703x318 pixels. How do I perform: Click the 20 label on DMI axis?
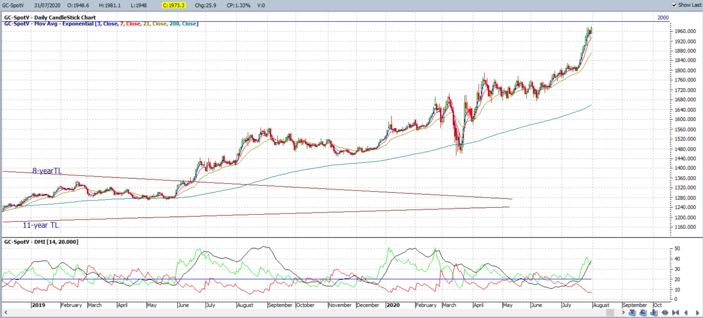click(677, 279)
